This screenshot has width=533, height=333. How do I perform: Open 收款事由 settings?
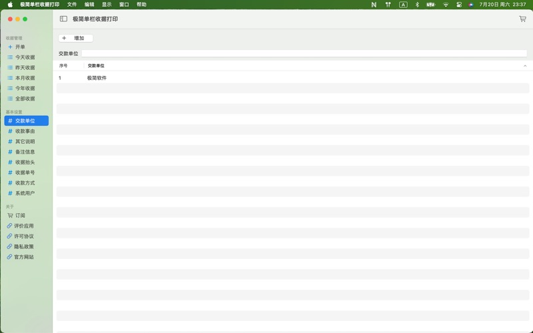tap(27, 131)
